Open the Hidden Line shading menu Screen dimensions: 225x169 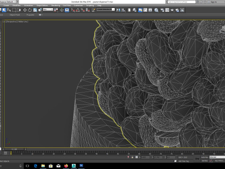point(22,22)
